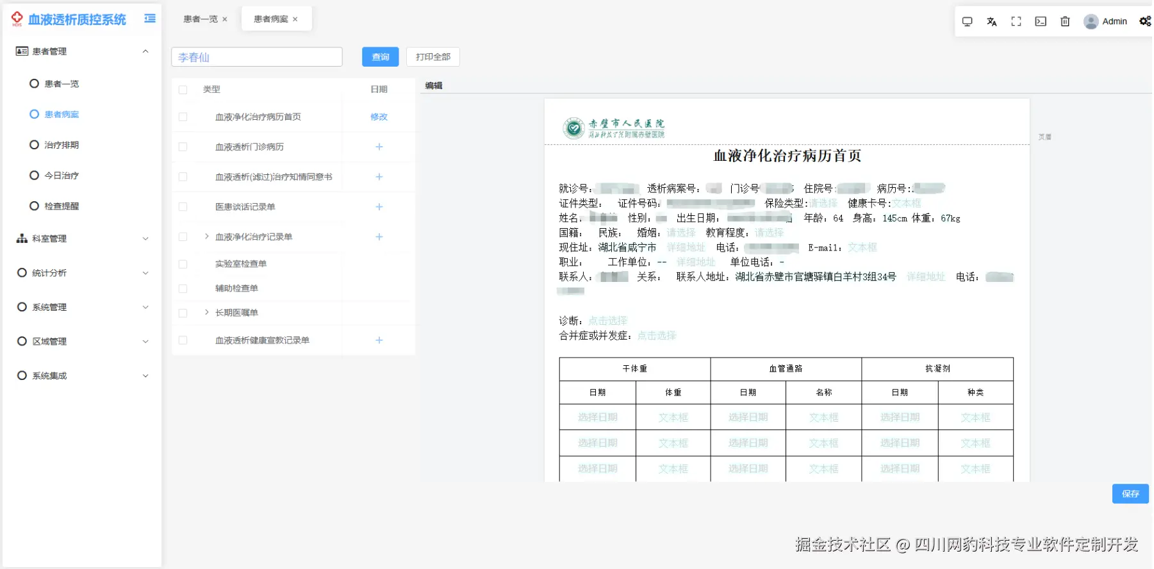Collapse the 患者管理 menu chevron
1154x569 pixels.
(145, 51)
